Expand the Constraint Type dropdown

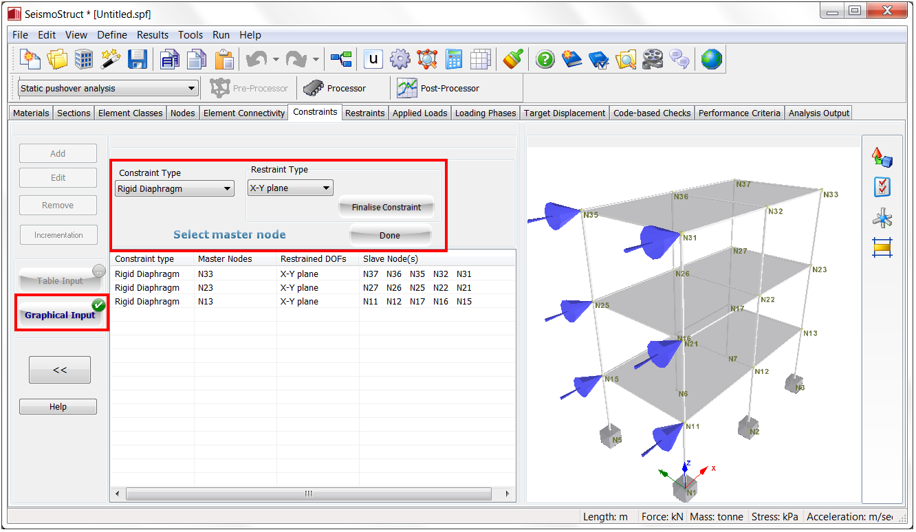pos(175,189)
